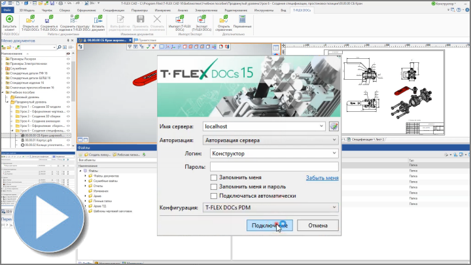Click the Применить изменения diskette icon

(x=140, y=19)
